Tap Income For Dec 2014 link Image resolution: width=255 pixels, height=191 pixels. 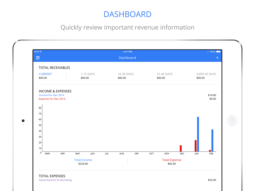(52, 95)
